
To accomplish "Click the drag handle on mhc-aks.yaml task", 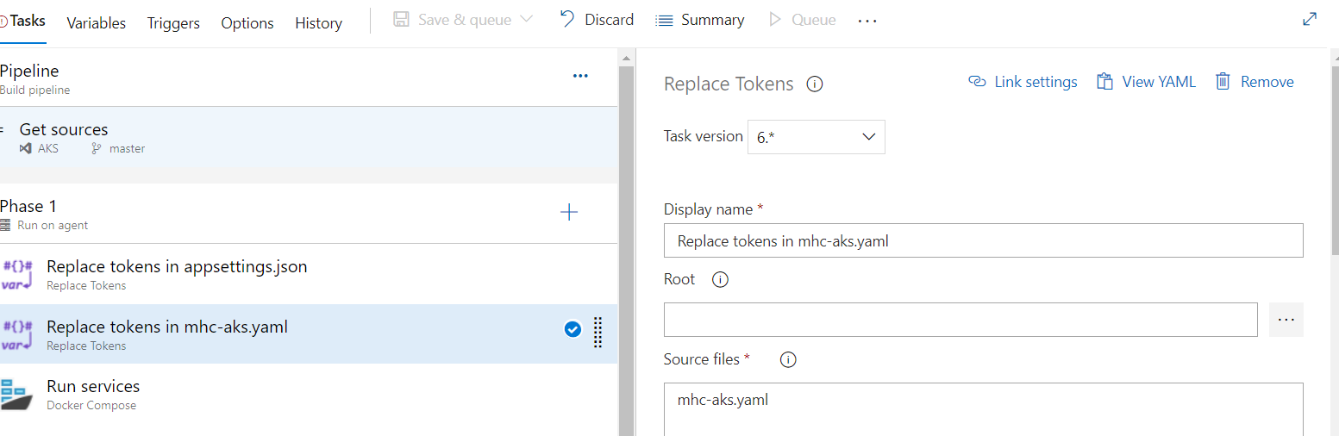I will (598, 333).
